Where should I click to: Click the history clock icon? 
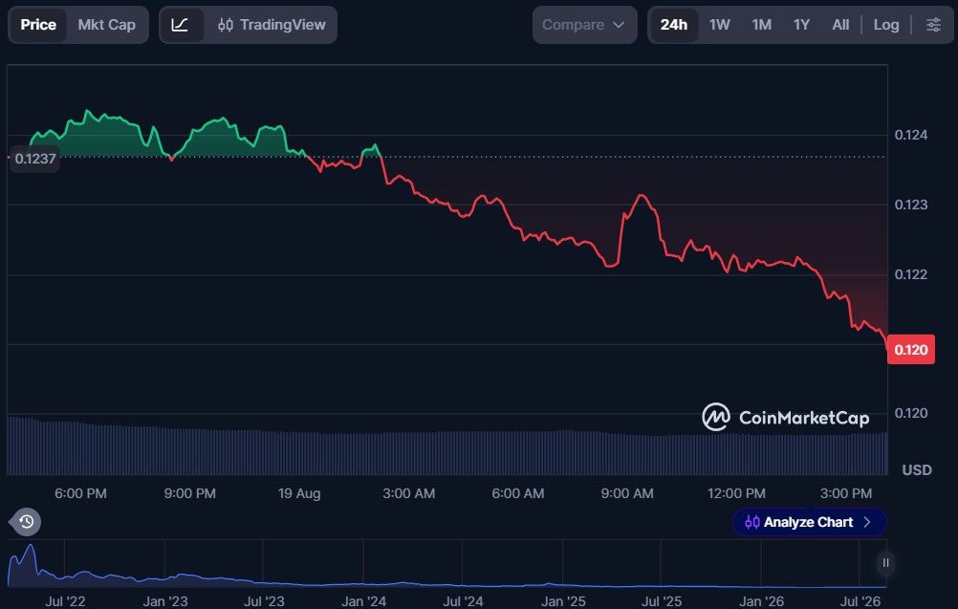(x=26, y=522)
